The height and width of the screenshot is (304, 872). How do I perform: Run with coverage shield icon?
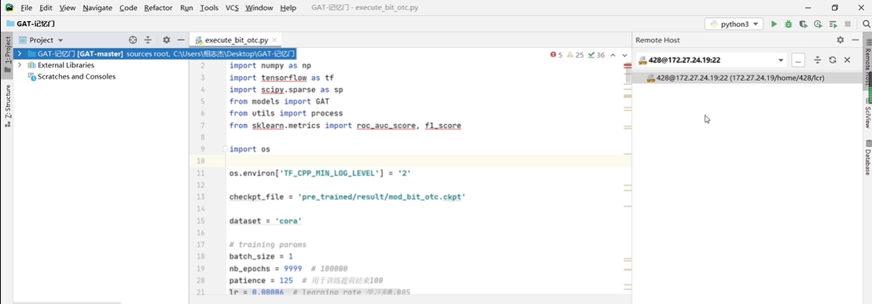(x=803, y=24)
